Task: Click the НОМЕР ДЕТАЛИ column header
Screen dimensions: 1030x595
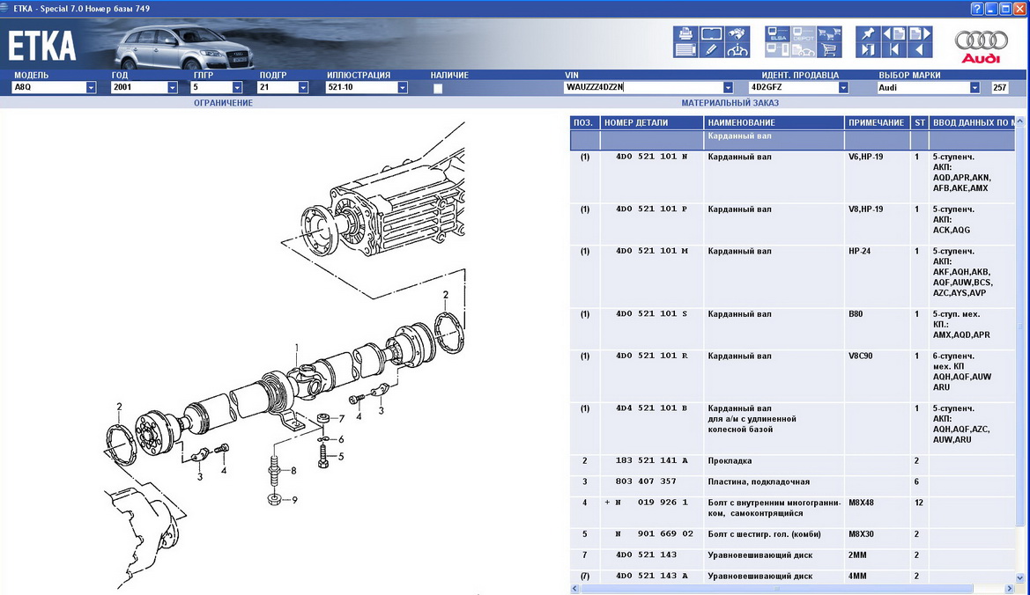Action: coord(651,122)
